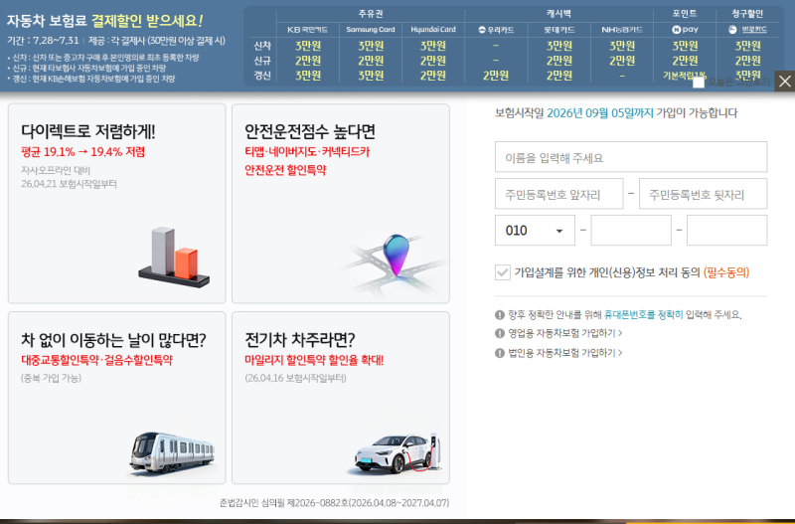Click the name input field
795x524 pixels.
631,157
